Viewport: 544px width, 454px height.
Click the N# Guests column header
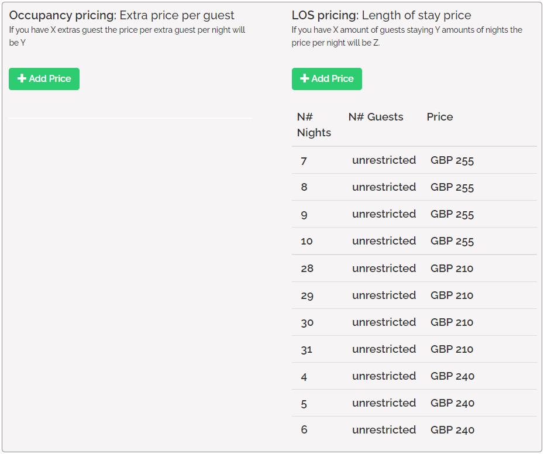pos(376,117)
